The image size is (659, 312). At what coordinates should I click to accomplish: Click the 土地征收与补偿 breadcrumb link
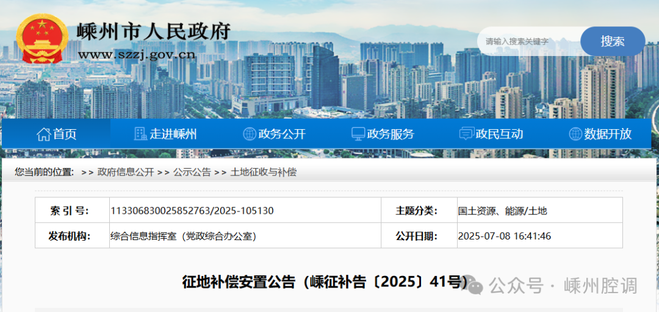click(x=263, y=172)
